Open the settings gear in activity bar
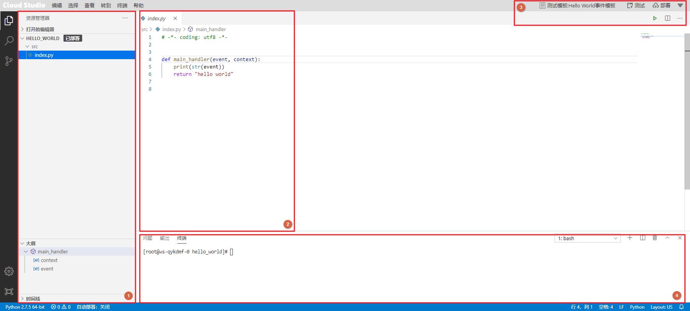The height and width of the screenshot is (311, 690). [x=9, y=271]
